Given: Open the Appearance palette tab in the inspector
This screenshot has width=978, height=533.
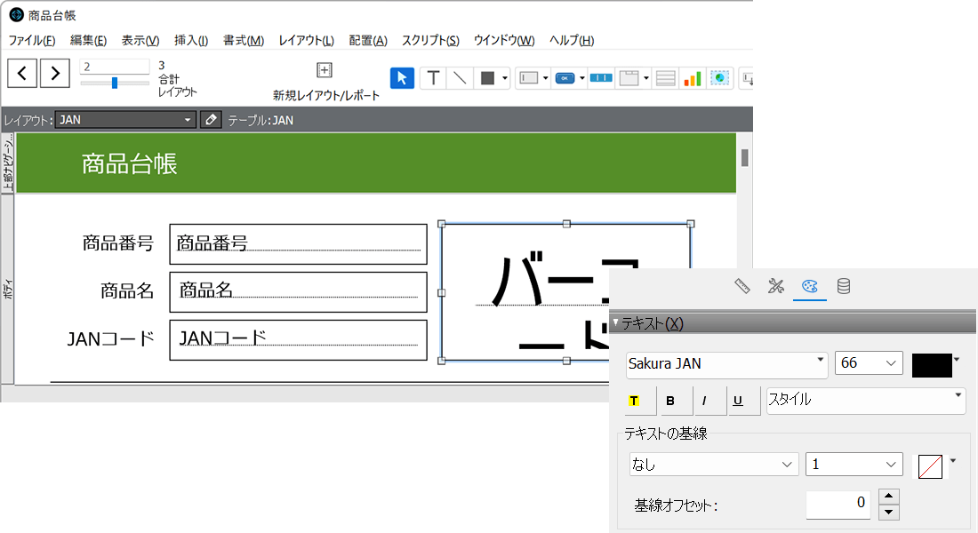Looking at the screenshot, I should click(807, 286).
